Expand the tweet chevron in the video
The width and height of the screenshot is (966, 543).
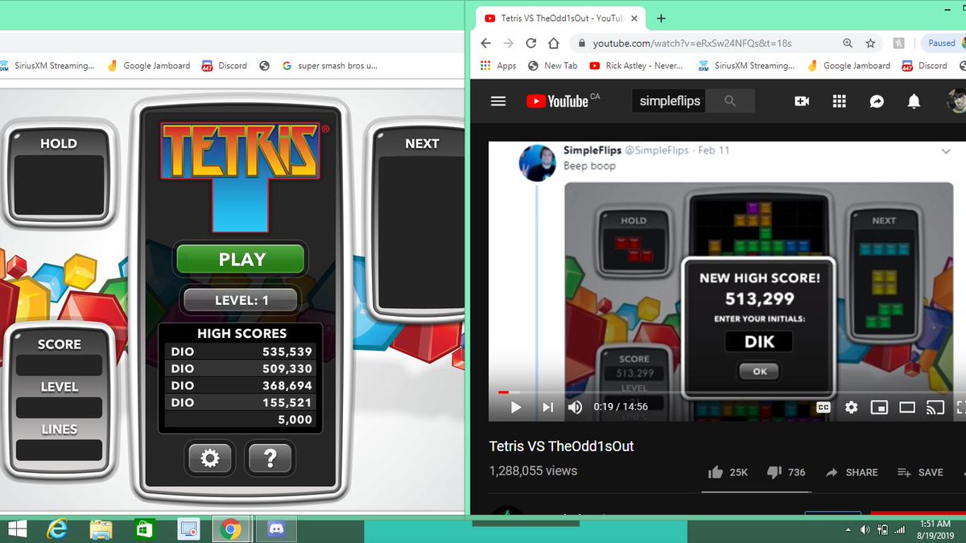[946, 150]
